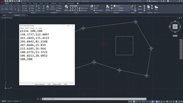Open the Insert ribbon tab
183x103 pixels.
(x=12, y=3)
